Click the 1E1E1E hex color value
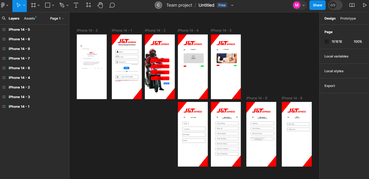 (x=337, y=42)
